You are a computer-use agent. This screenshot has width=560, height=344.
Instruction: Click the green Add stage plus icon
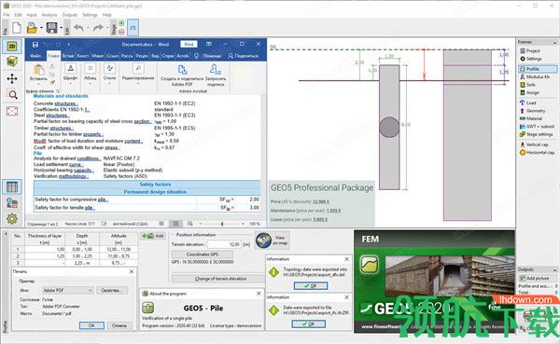[121, 23]
